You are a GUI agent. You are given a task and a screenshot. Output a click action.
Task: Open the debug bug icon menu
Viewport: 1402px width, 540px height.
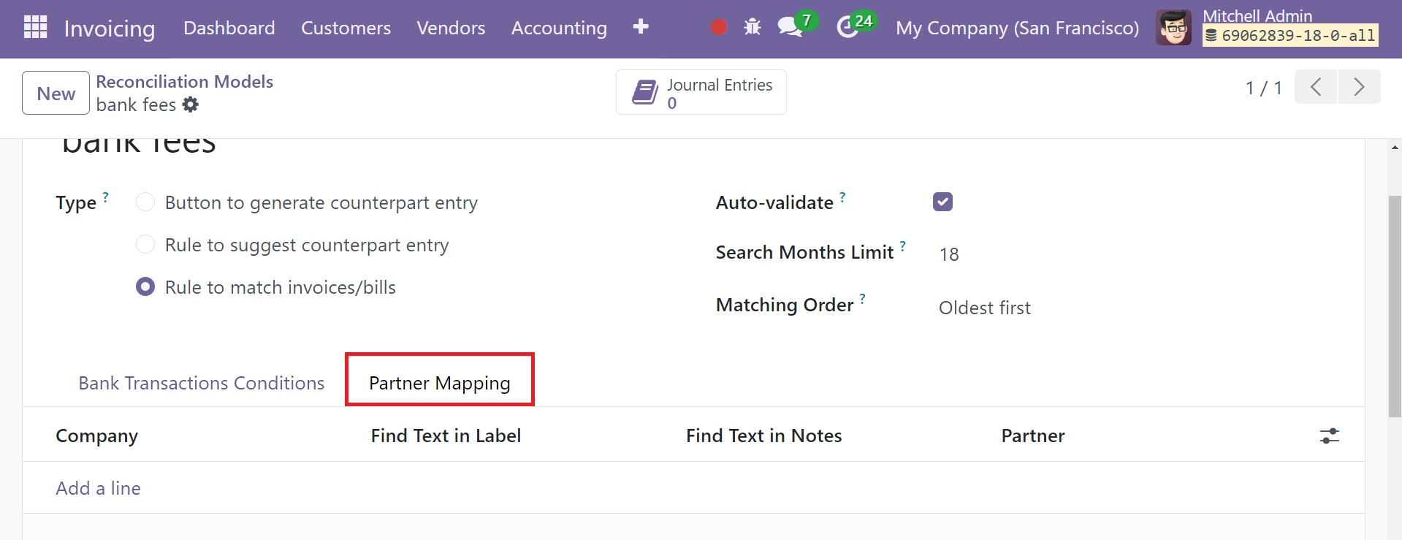pyautogui.click(x=753, y=28)
